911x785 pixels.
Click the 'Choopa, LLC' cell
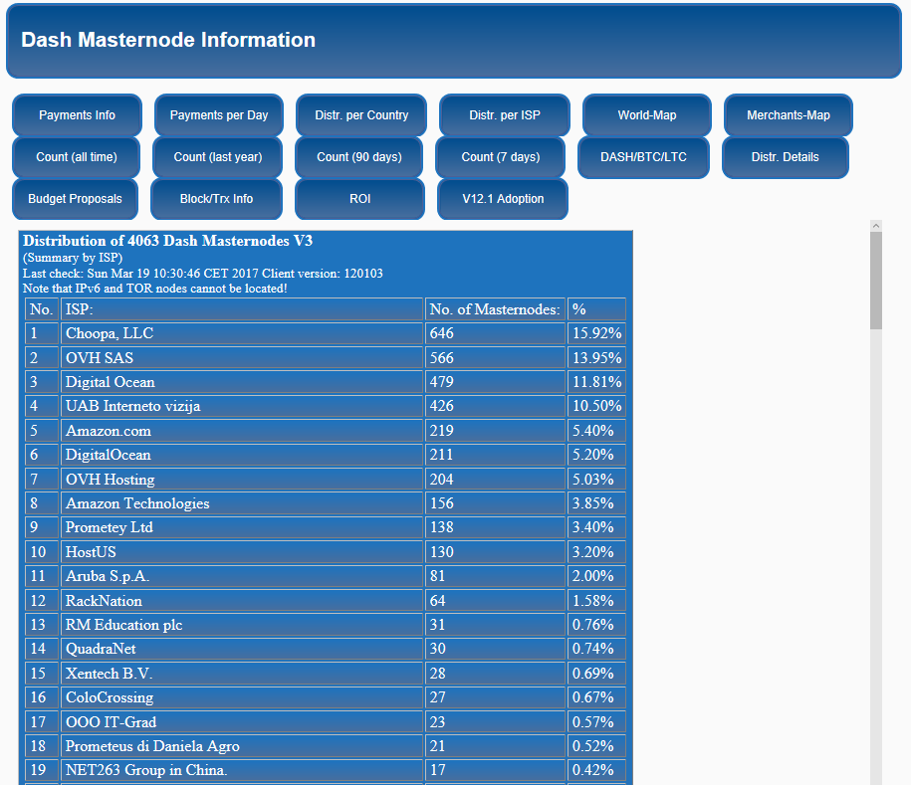242,333
